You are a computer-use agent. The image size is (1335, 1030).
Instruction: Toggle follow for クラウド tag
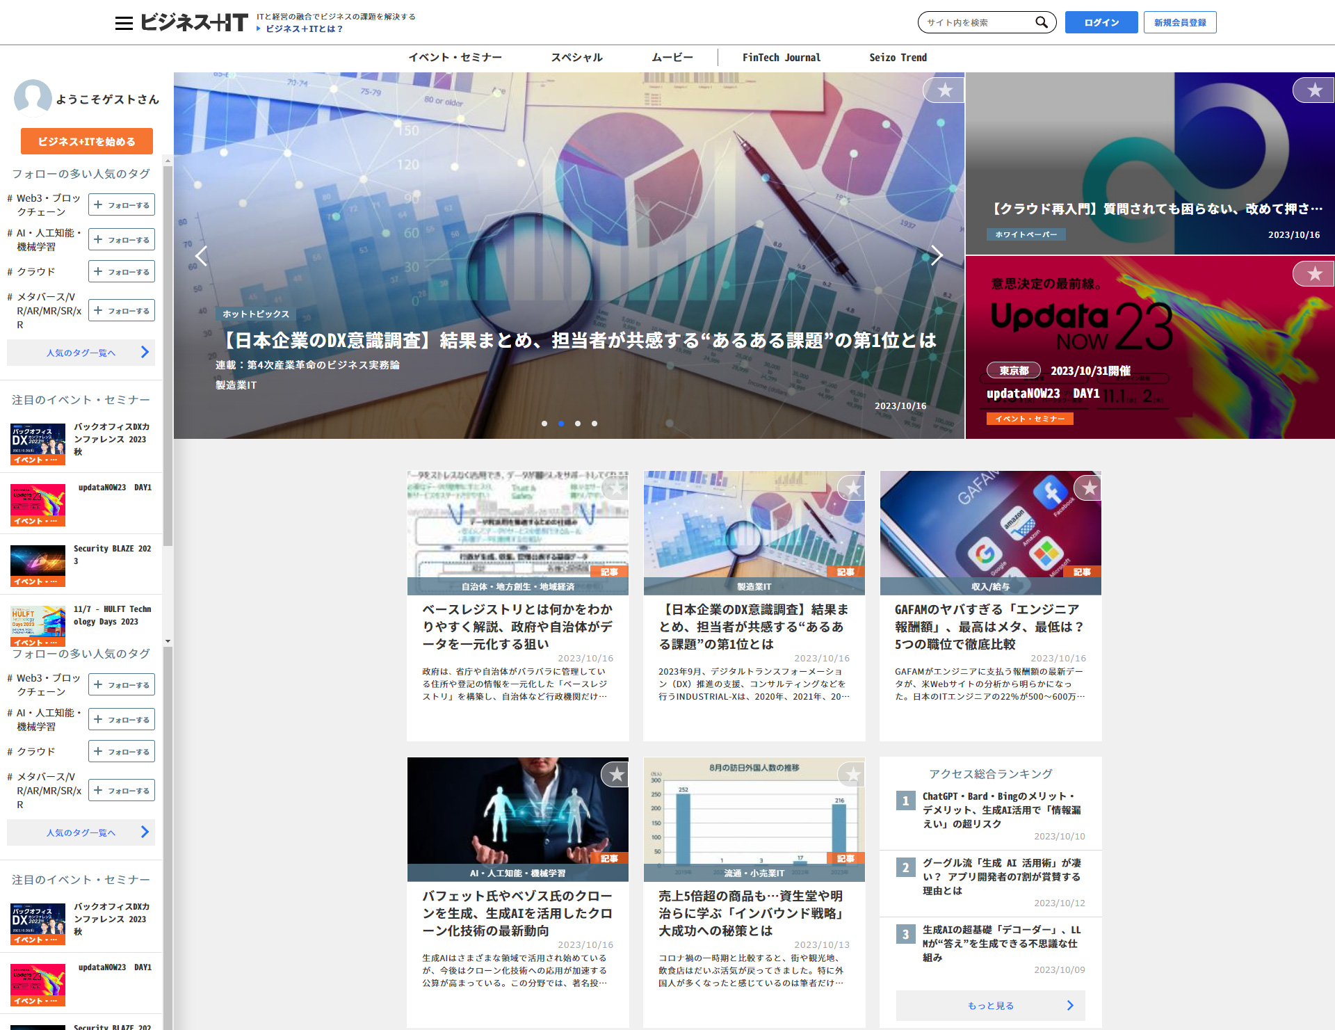click(x=122, y=272)
